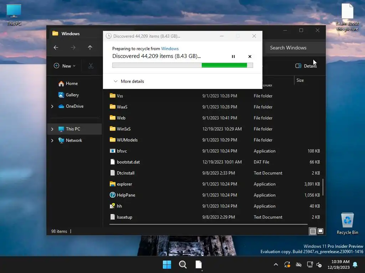Image resolution: width=365 pixels, height=273 pixels.
Task: Go up one folder level
Action: click(x=90, y=48)
